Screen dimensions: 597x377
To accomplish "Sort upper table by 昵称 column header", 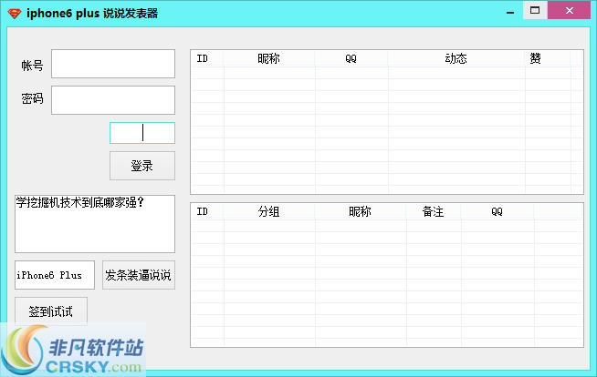I will (x=269, y=58).
